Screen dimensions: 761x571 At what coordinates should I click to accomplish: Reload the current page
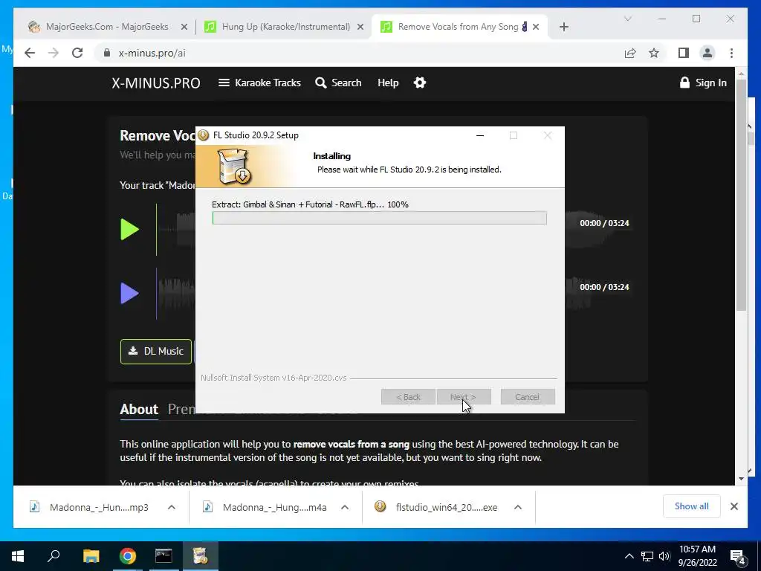pos(77,53)
